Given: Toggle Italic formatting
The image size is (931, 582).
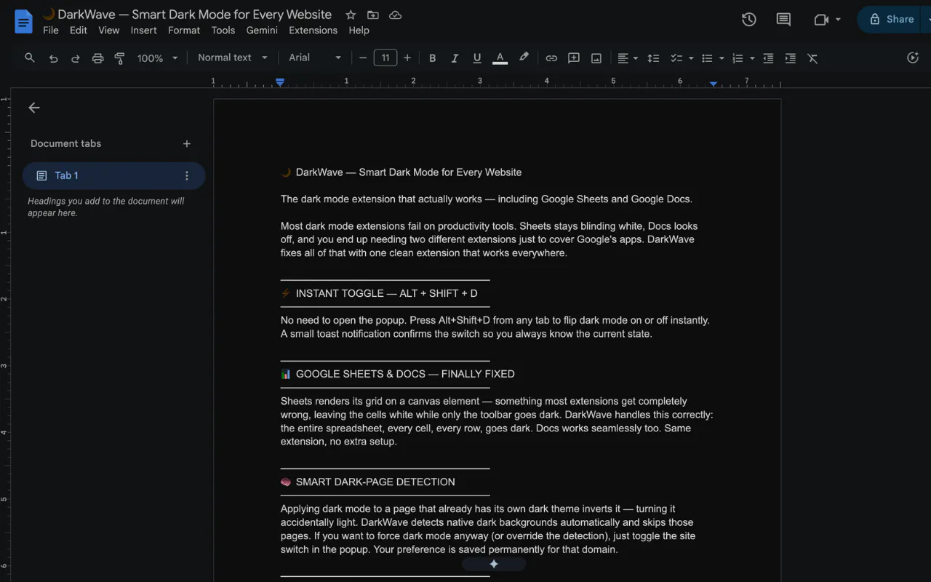Looking at the screenshot, I should [x=455, y=58].
